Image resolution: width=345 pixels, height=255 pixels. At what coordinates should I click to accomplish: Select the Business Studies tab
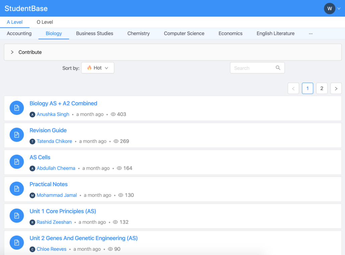[x=94, y=34]
